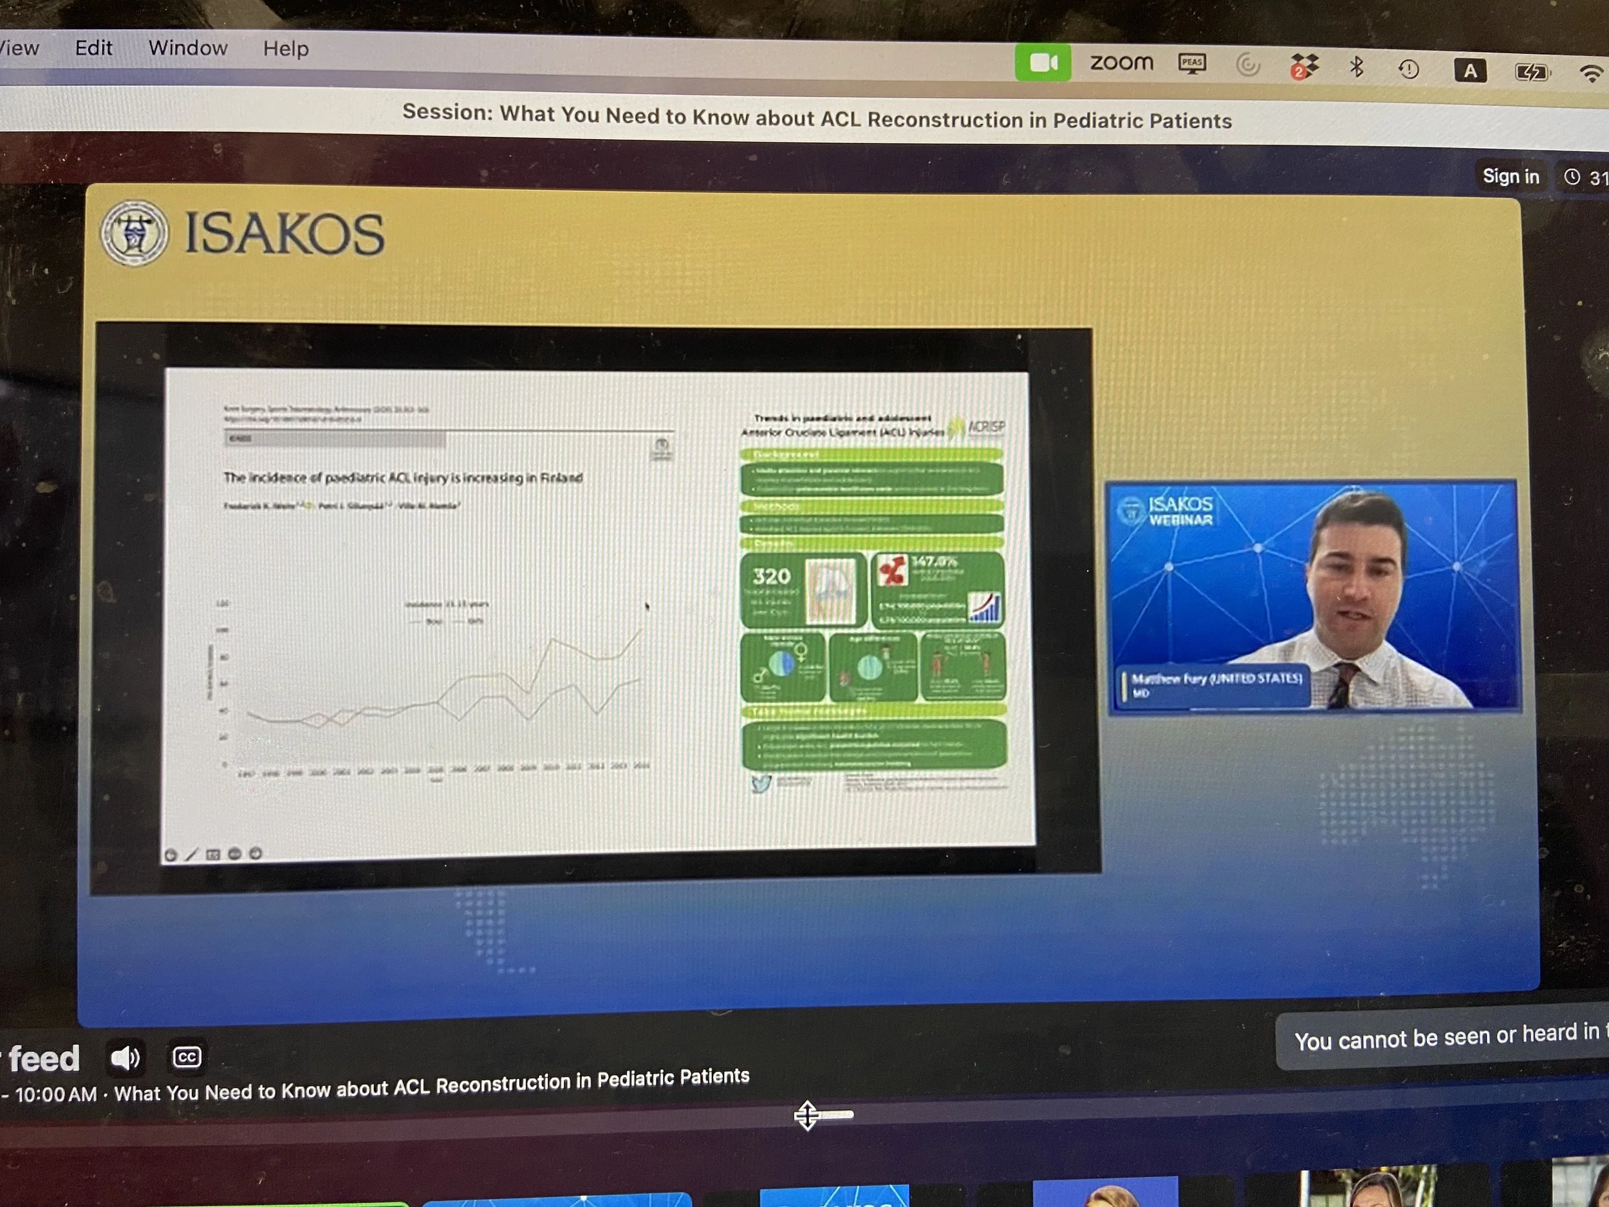1609x1207 pixels.
Task: Click the speaker video of Matthew Fury
Action: click(1312, 596)
